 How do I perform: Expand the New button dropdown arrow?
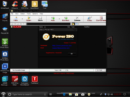click(x=22, y=19)
